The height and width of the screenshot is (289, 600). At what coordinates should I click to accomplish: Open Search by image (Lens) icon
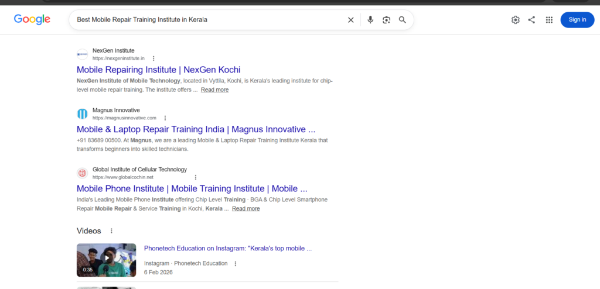point(387,20)
